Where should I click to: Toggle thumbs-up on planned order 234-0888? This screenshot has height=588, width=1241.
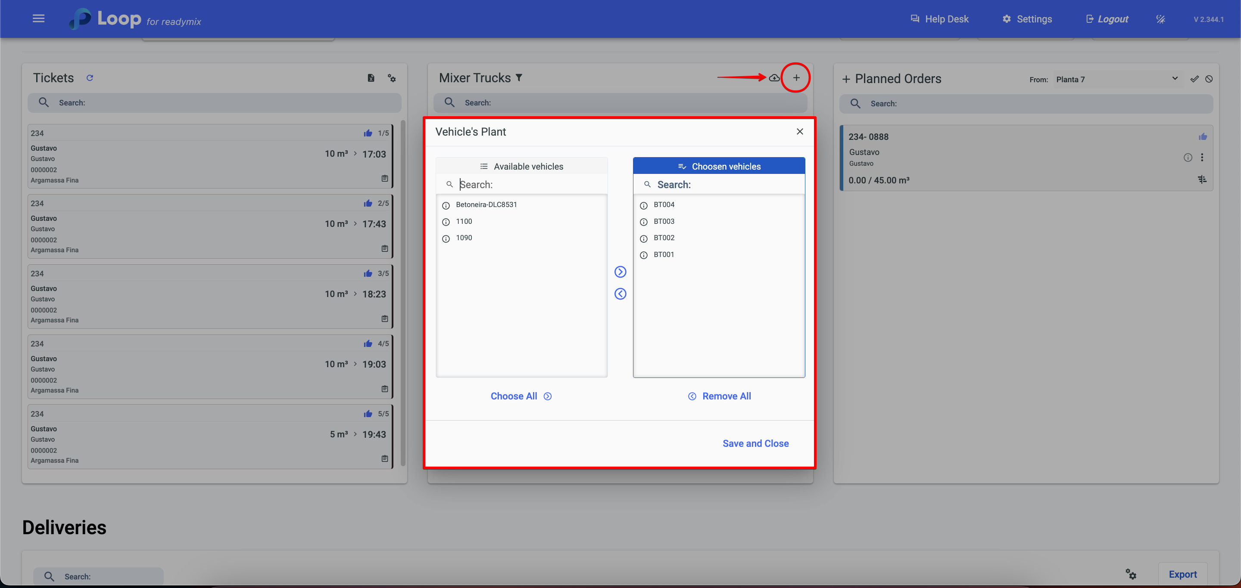pyautogui.click(x=1203, y=136)
